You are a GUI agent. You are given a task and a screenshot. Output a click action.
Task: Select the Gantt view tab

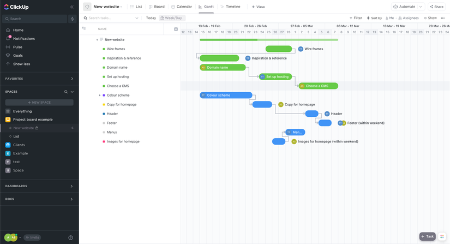point(206,7)
